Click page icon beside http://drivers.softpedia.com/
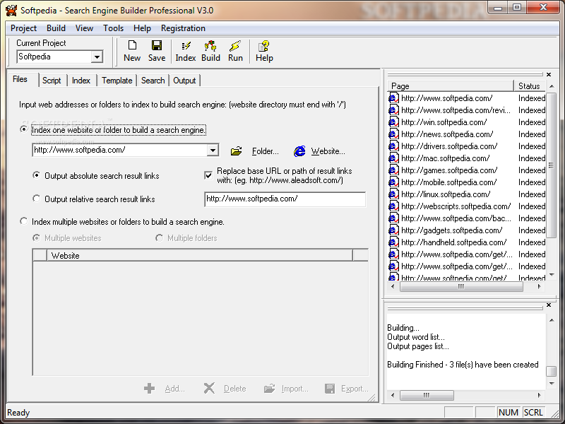Screen dimensions: 565x424 pyautogui.click(x=393, y=146)
